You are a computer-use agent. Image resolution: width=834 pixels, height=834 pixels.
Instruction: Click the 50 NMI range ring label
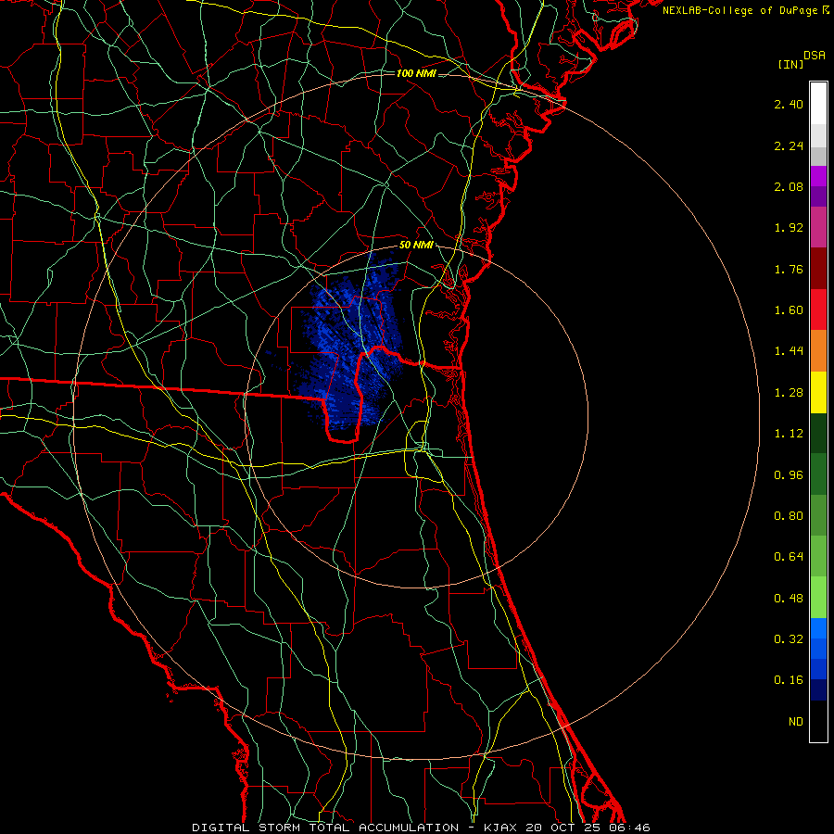(x=416, y=246)
